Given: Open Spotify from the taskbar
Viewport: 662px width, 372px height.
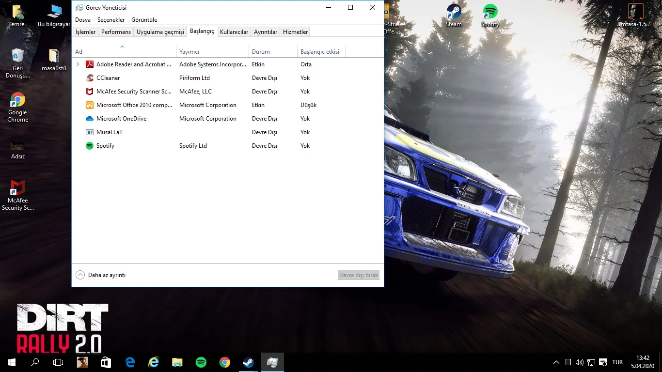Looking at the screenshot, I should click(x=201, y=362).
